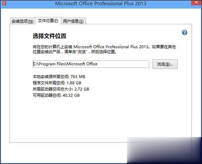Click the Microsoft Office Professional Plus 2013 title
Viewport: 202px width, 164px height.
point(101,3)
